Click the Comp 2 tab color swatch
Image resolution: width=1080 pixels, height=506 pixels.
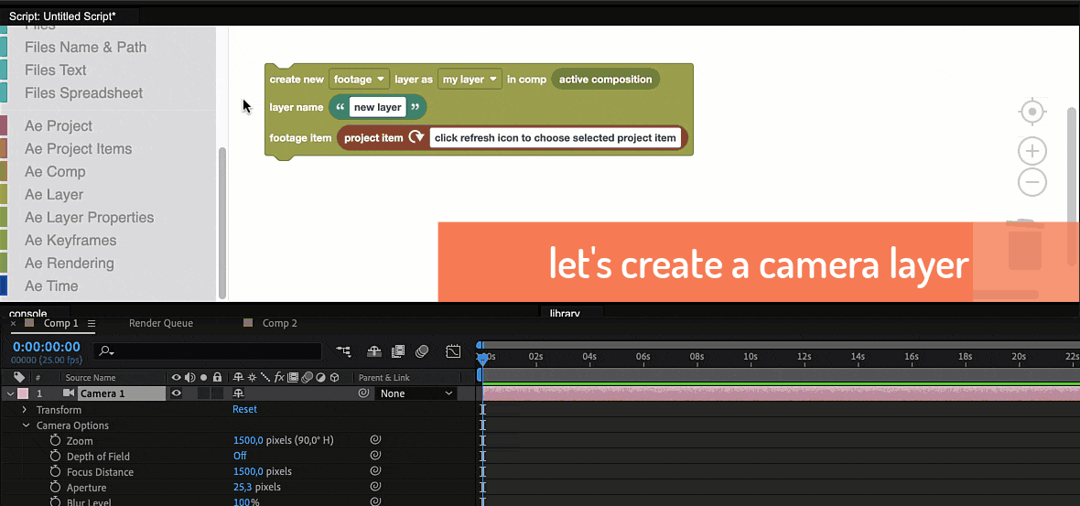tap(248, 322)
